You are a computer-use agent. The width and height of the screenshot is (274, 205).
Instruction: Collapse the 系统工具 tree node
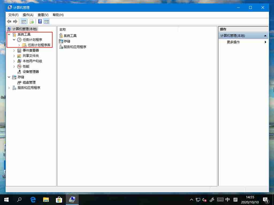coord(9,34)
